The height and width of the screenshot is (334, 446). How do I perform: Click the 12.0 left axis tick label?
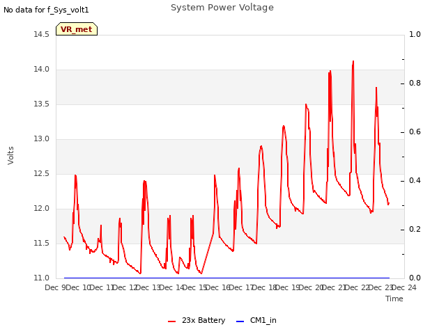pyautogui.click(x=42, y=209)
